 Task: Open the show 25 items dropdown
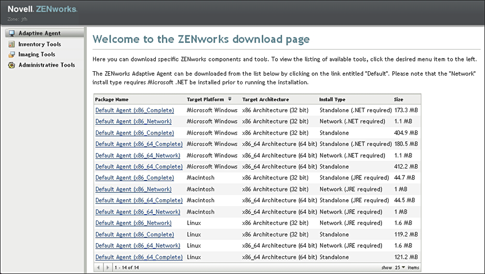tap(401, 267)
